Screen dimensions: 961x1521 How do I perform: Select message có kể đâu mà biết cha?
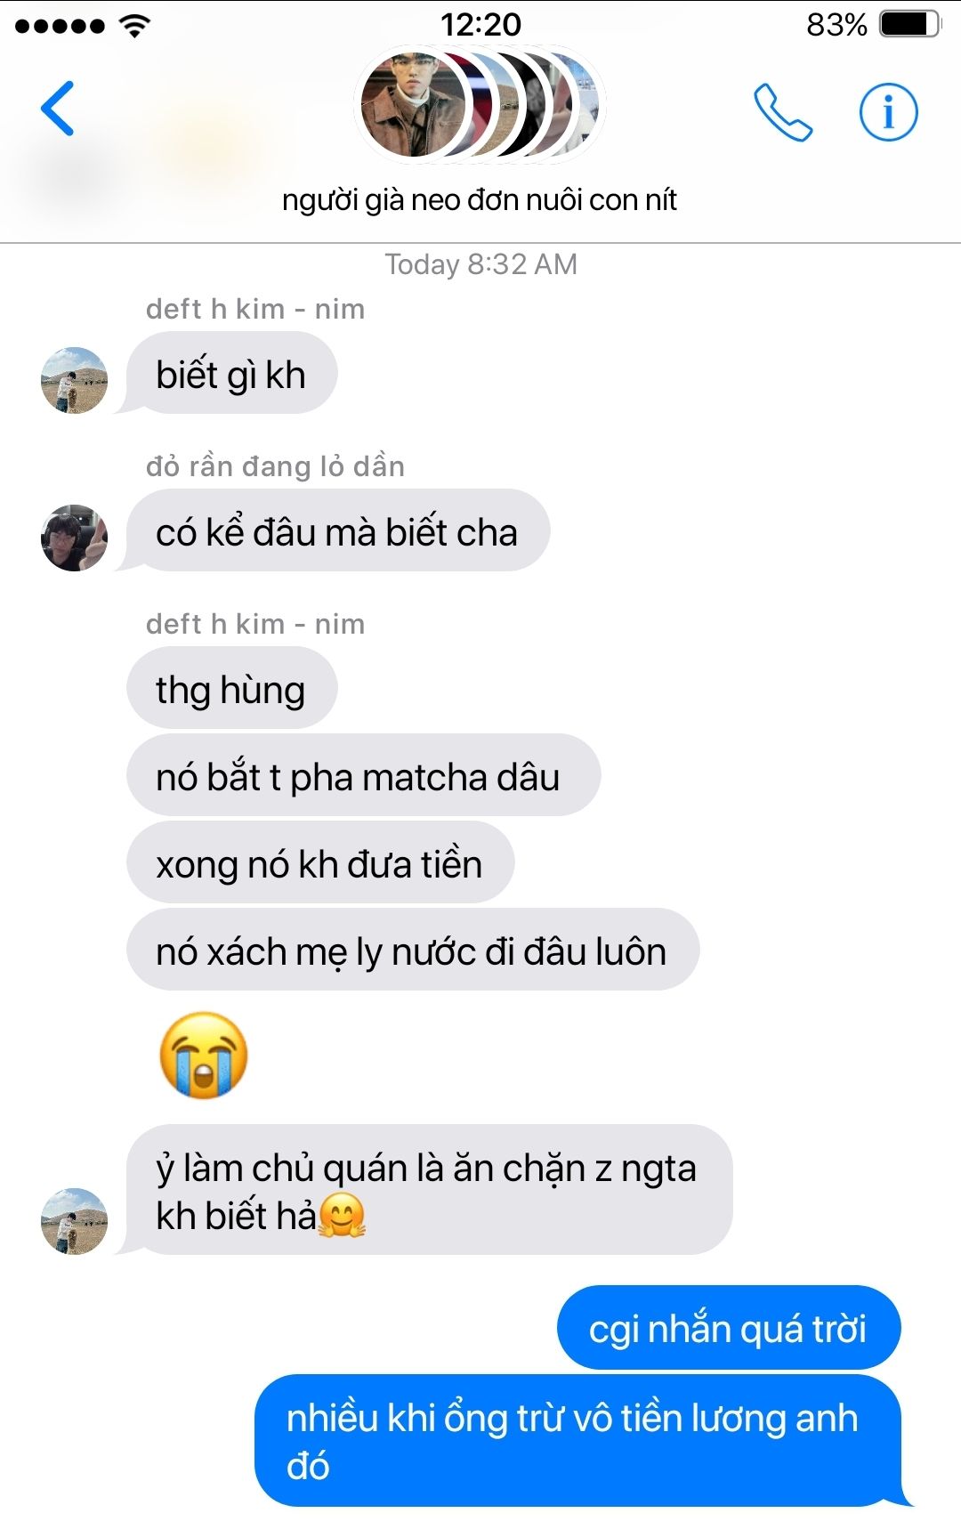337,530
